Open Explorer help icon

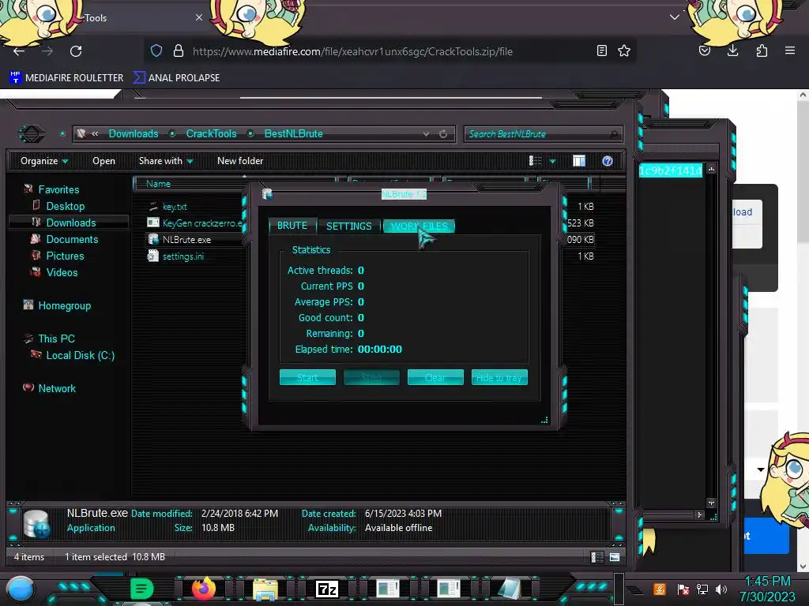coord(608,161)
